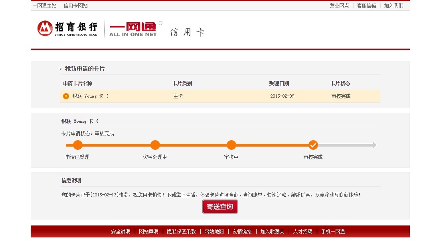The image size is (421, 243).
Task: Click the 寄送查询 button
Action: [x=220, y=206]
